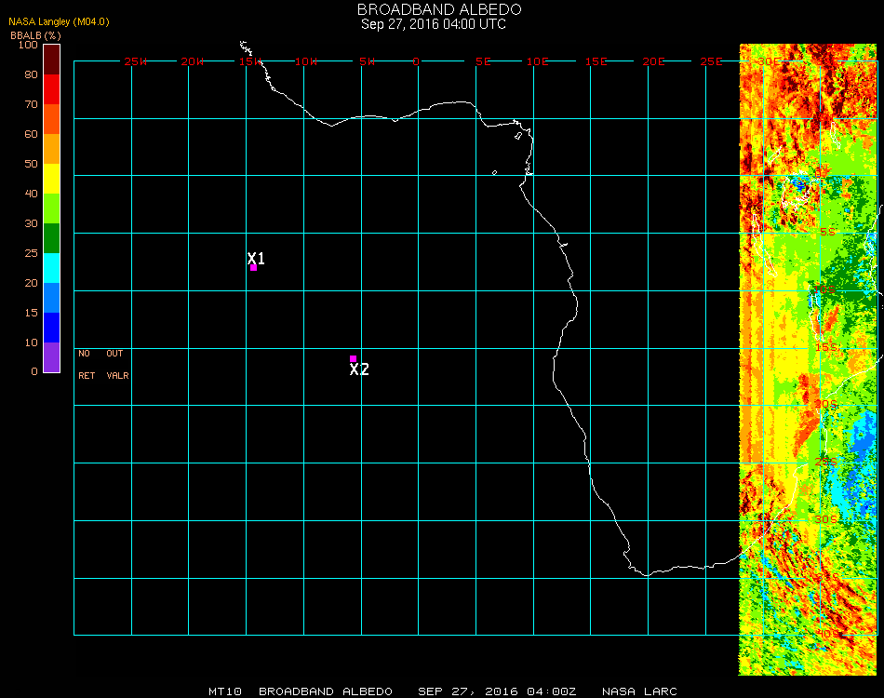Select the 0 longitude grid label
The width and height of the screenshot is (884, 698).
[x=416, y=61]
